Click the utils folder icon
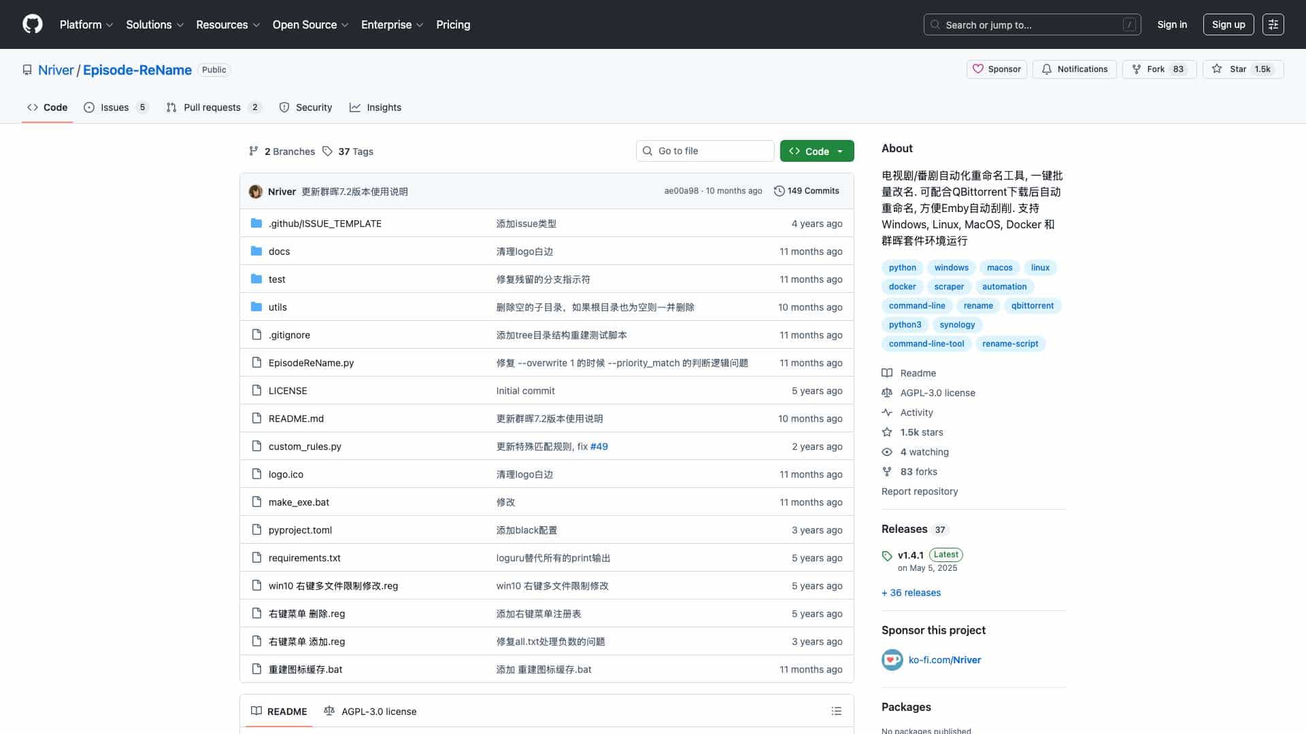 tap(256, 307)
